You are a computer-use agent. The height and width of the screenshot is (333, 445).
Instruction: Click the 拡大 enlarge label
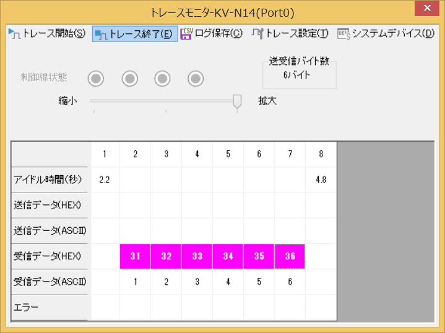[x=267, y=101]
